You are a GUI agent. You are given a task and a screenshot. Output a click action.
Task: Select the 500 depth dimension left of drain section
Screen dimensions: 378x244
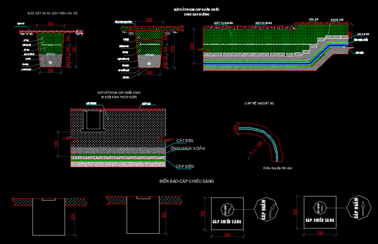click(55, 144)
